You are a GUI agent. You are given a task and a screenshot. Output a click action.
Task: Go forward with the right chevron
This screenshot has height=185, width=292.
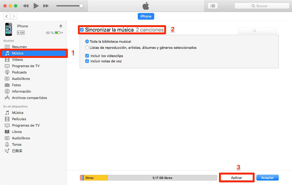pos(14,16)
